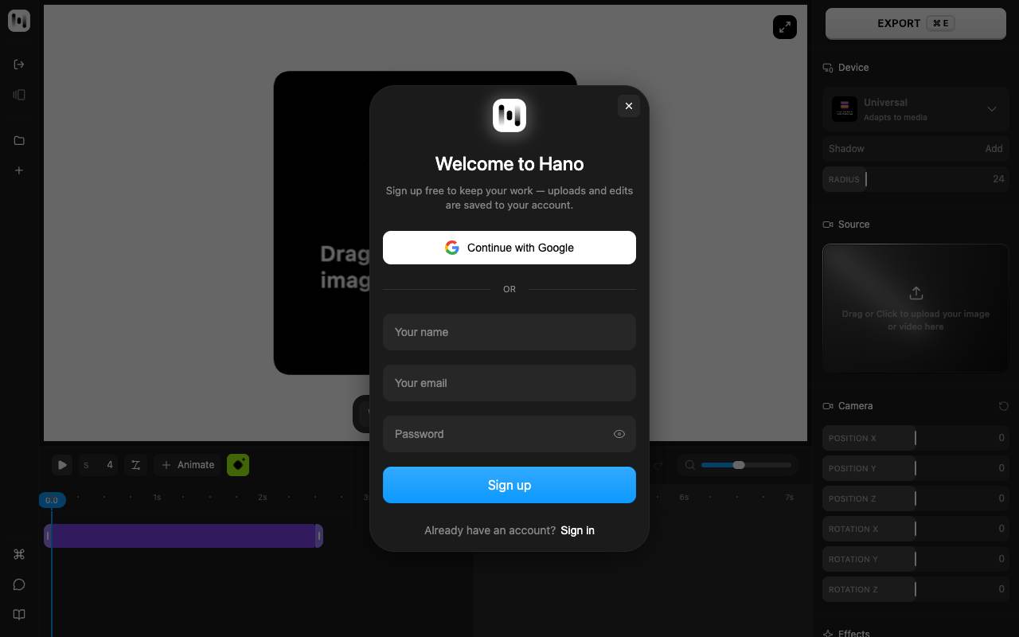Click the POSITION Z slider

click(x=916, y=498)
